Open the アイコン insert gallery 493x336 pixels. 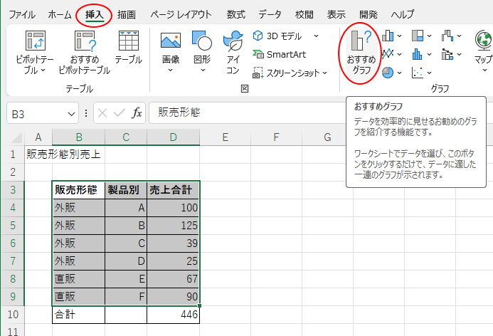[233, 53]
